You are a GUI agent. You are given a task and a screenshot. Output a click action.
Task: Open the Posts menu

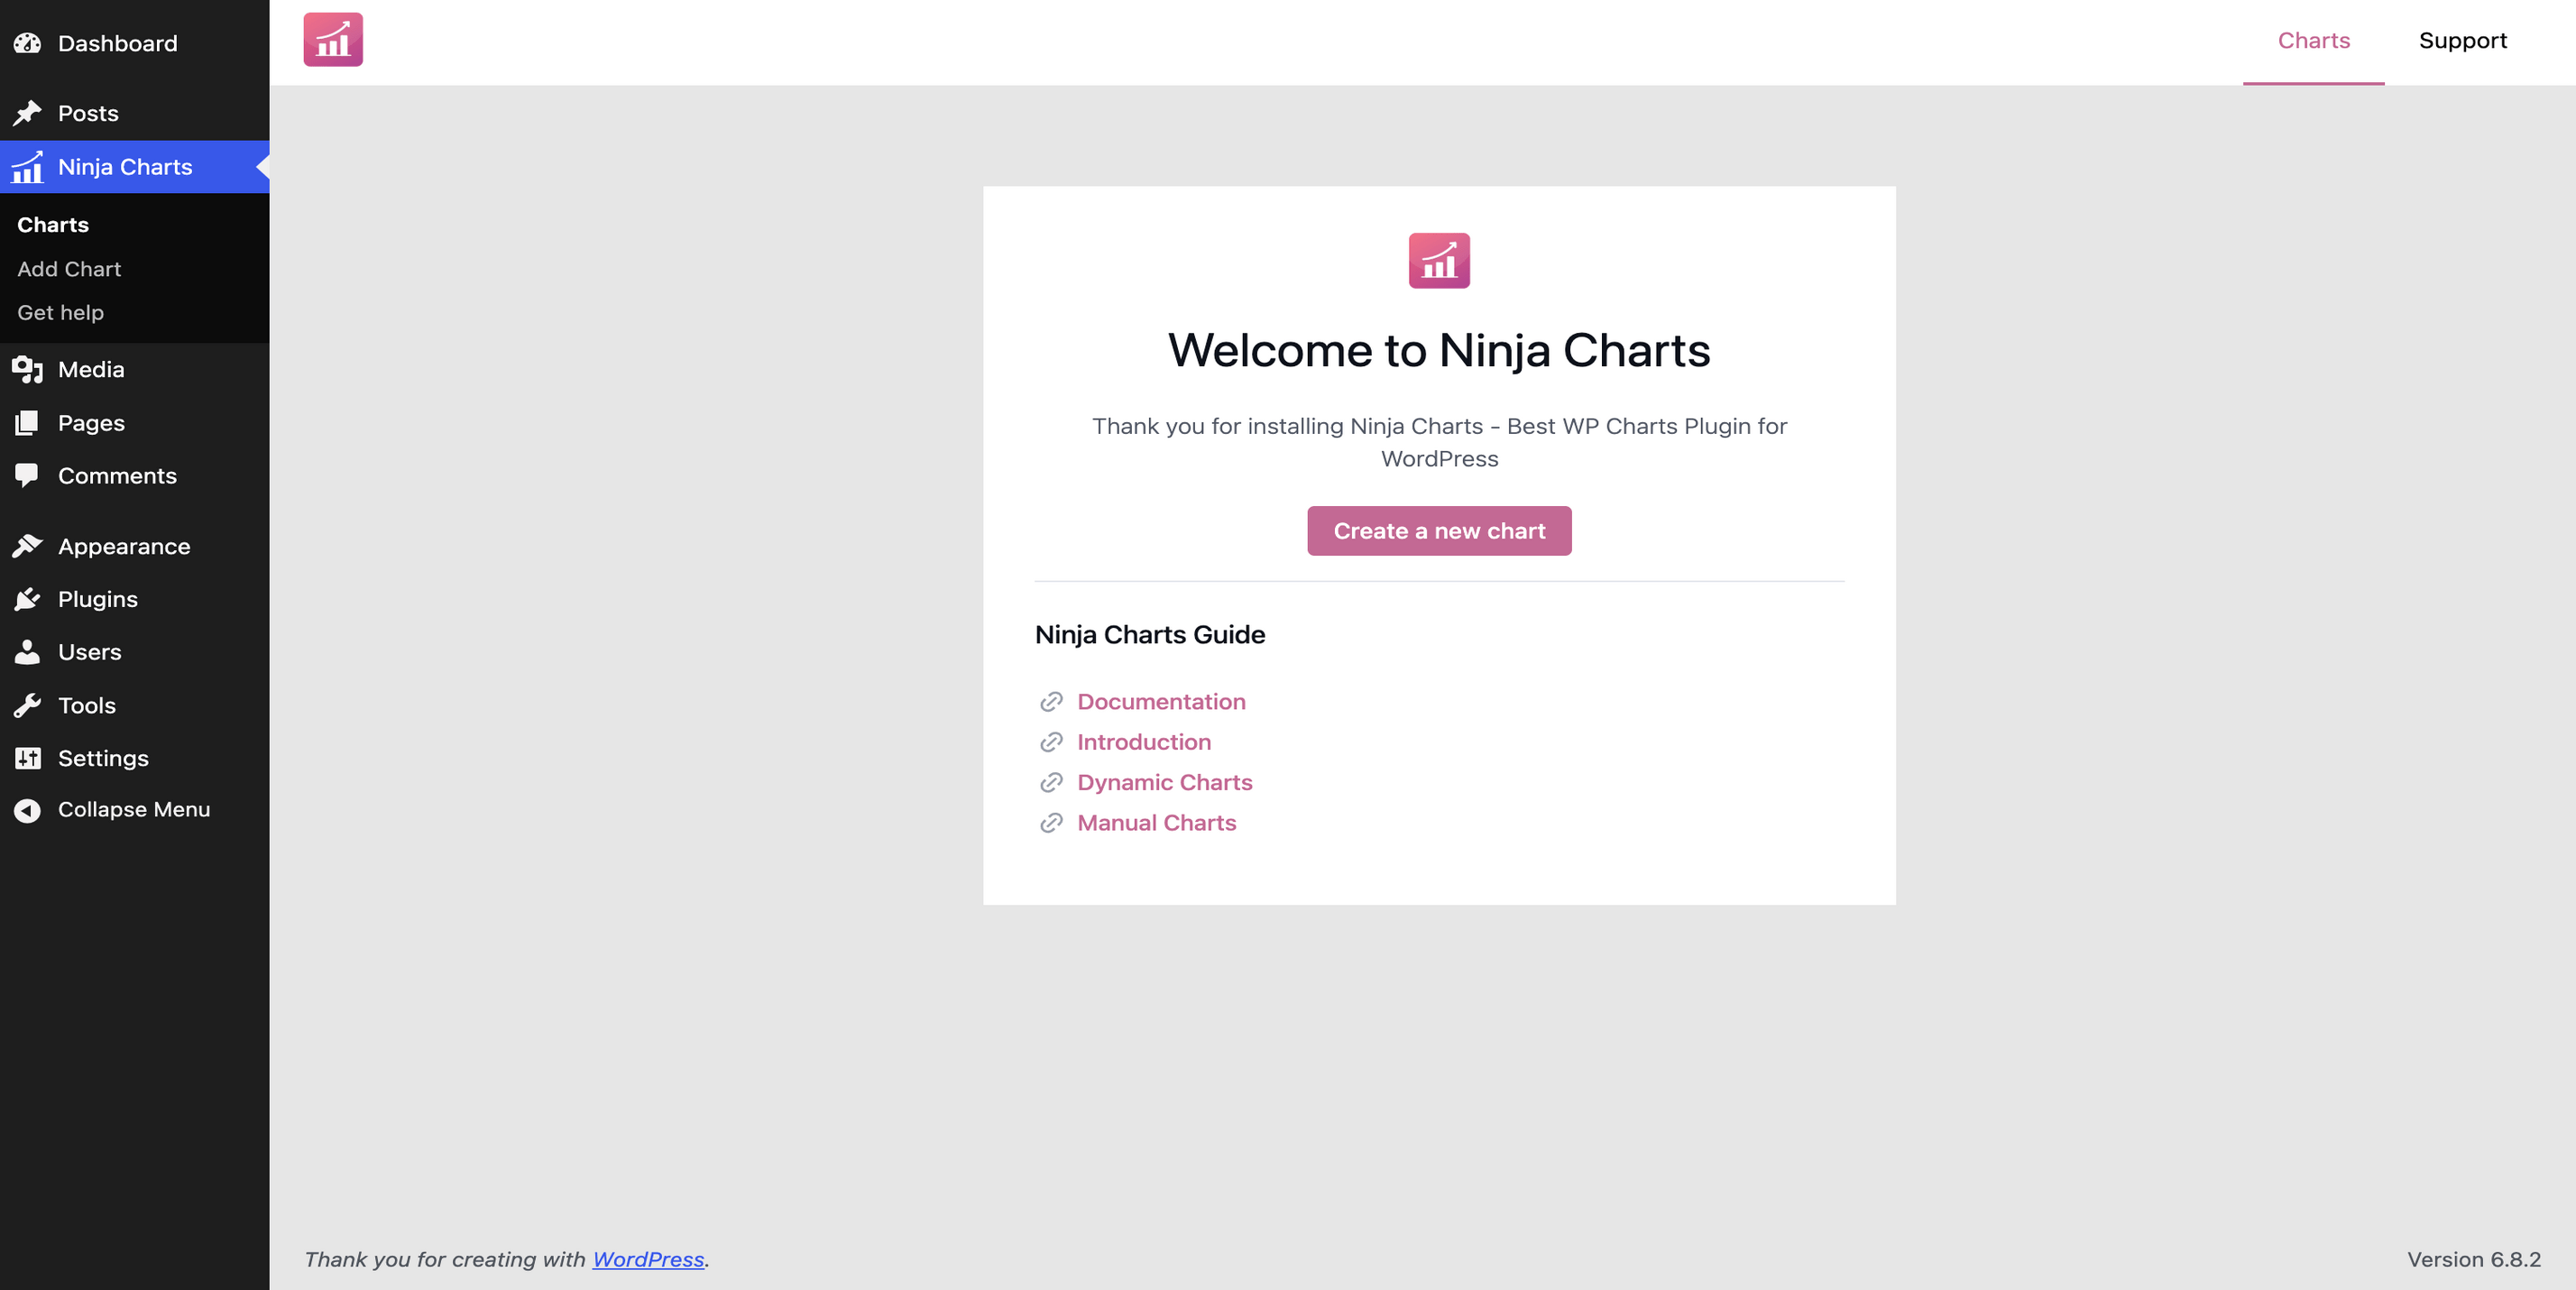pyautogui.click(x=135, y=113)
